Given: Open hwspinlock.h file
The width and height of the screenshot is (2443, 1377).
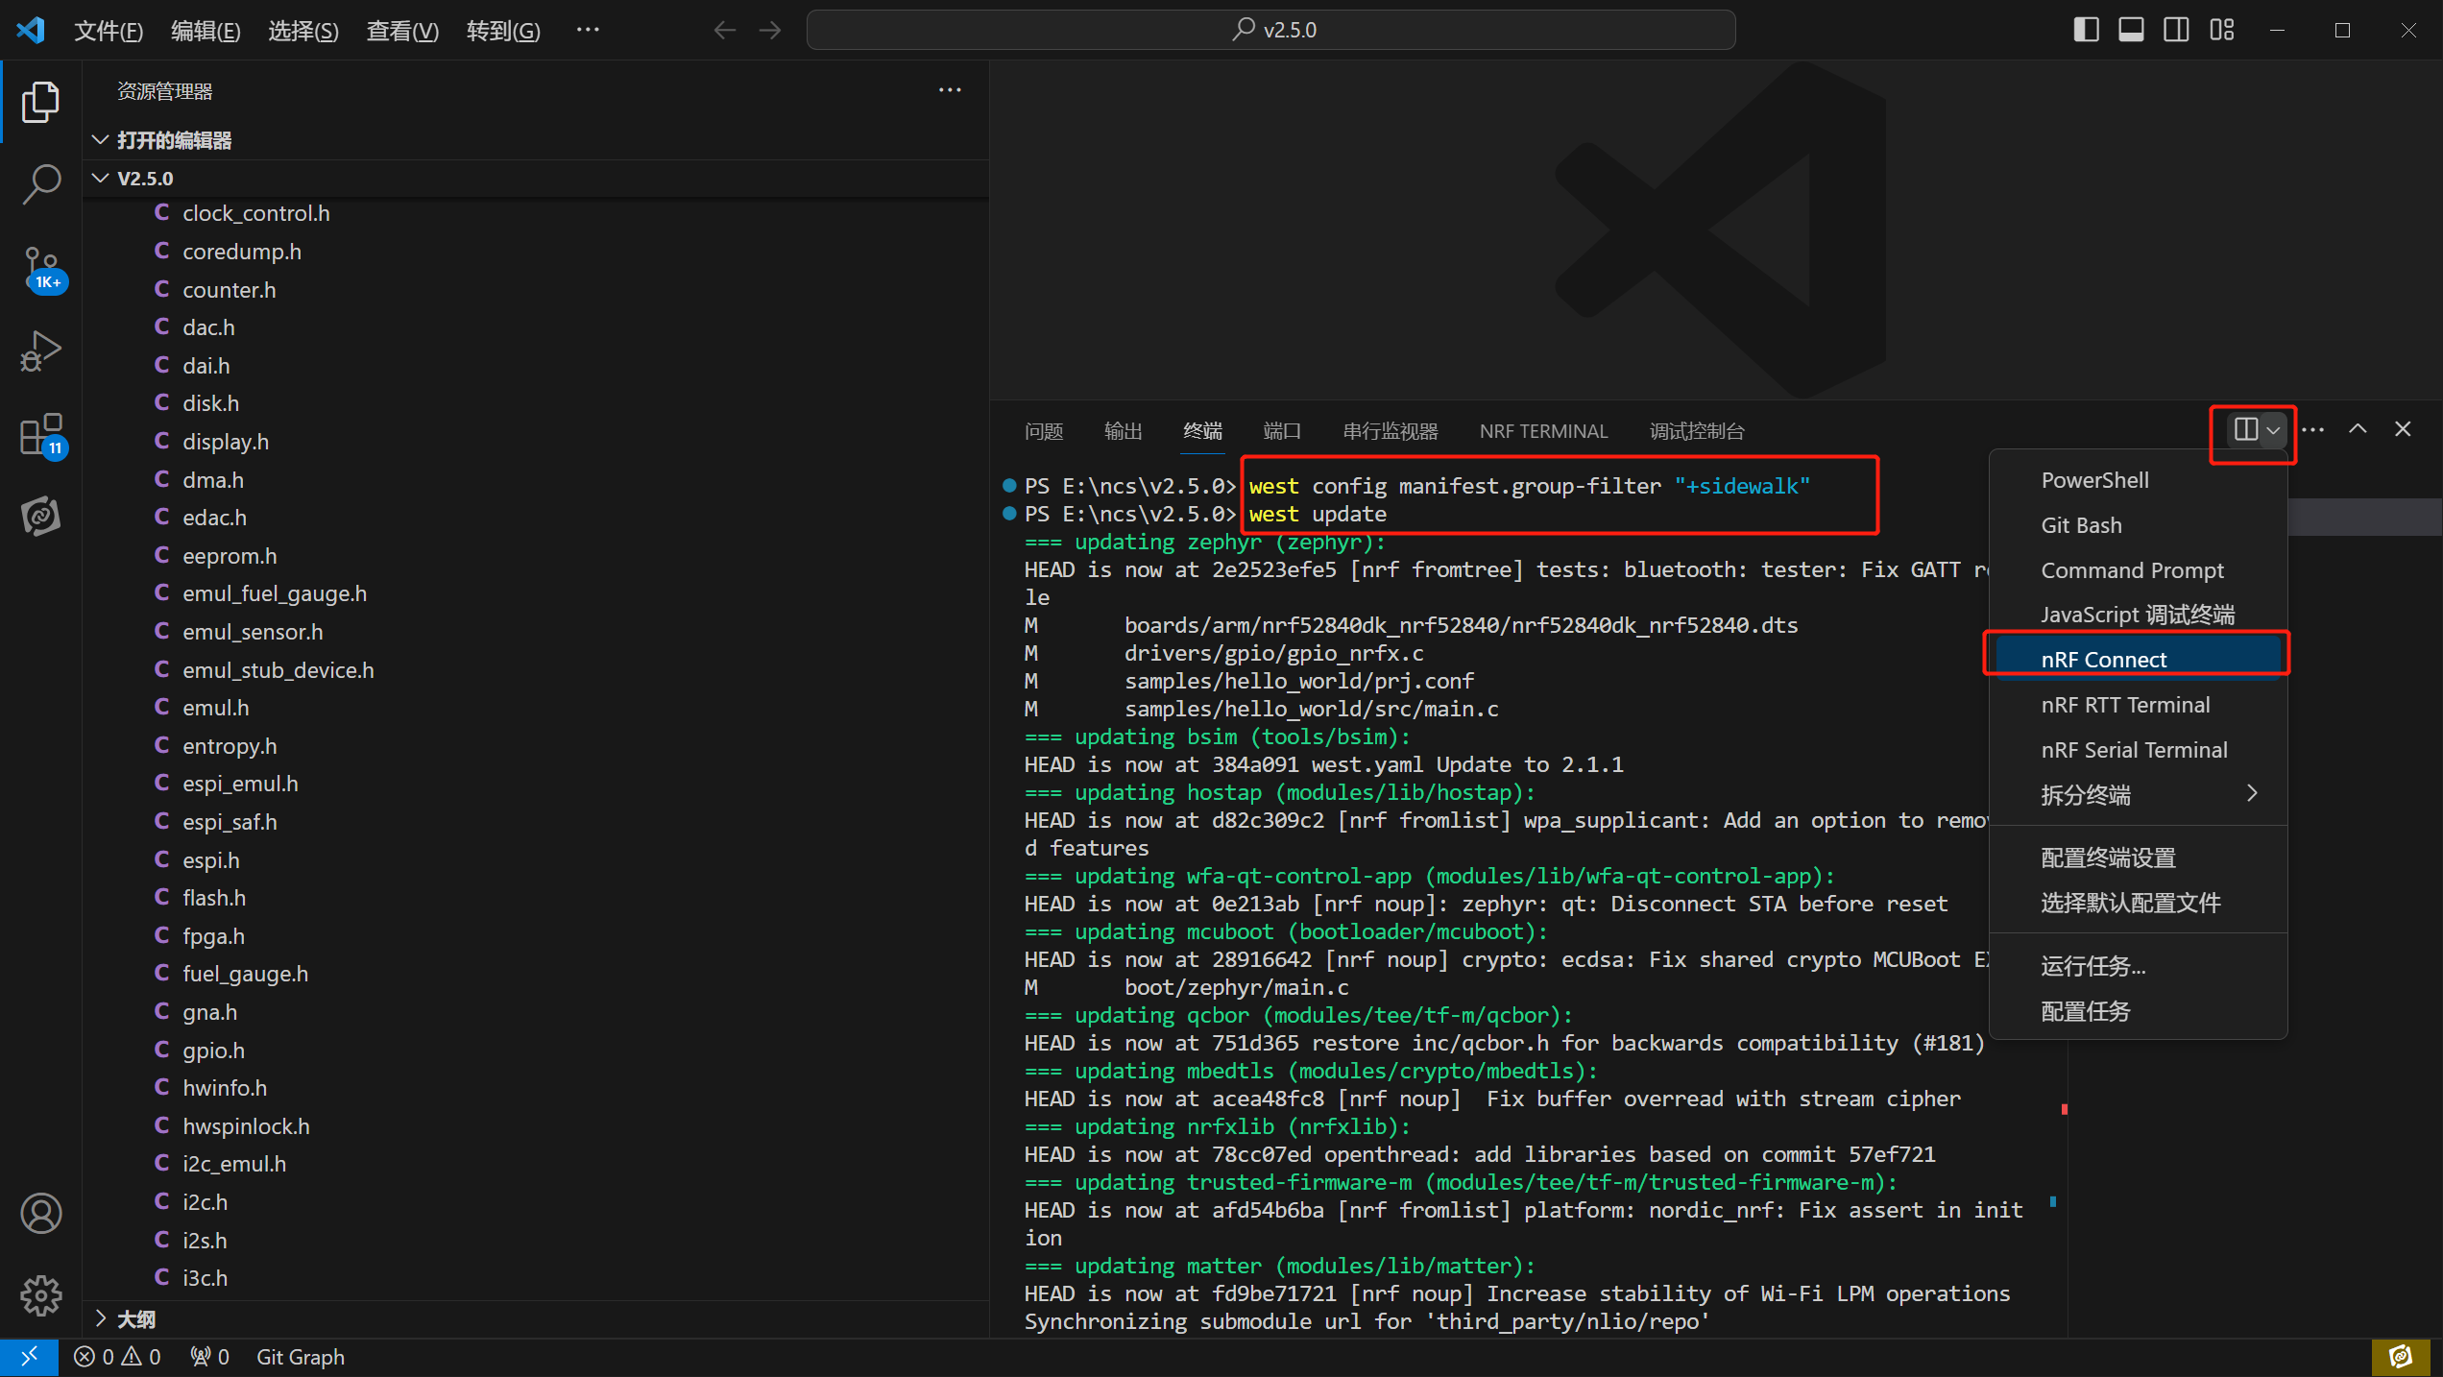Looking at the screenshot, I should (x=536, y=1126).
